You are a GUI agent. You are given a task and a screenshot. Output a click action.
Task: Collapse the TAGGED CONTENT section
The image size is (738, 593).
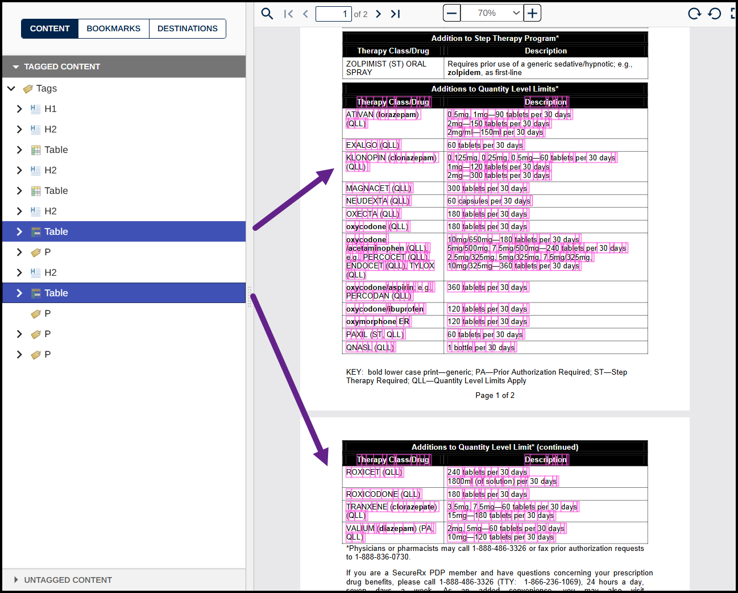point(16,67)
